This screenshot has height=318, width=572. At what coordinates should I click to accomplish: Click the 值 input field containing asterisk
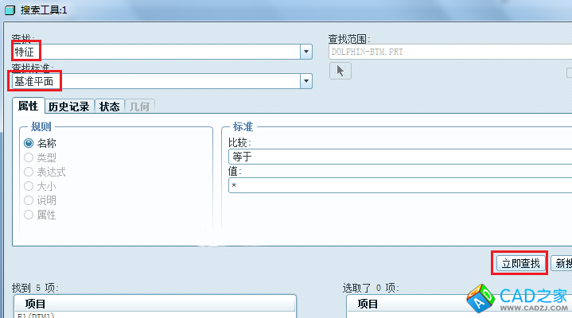tap(398, 185)
